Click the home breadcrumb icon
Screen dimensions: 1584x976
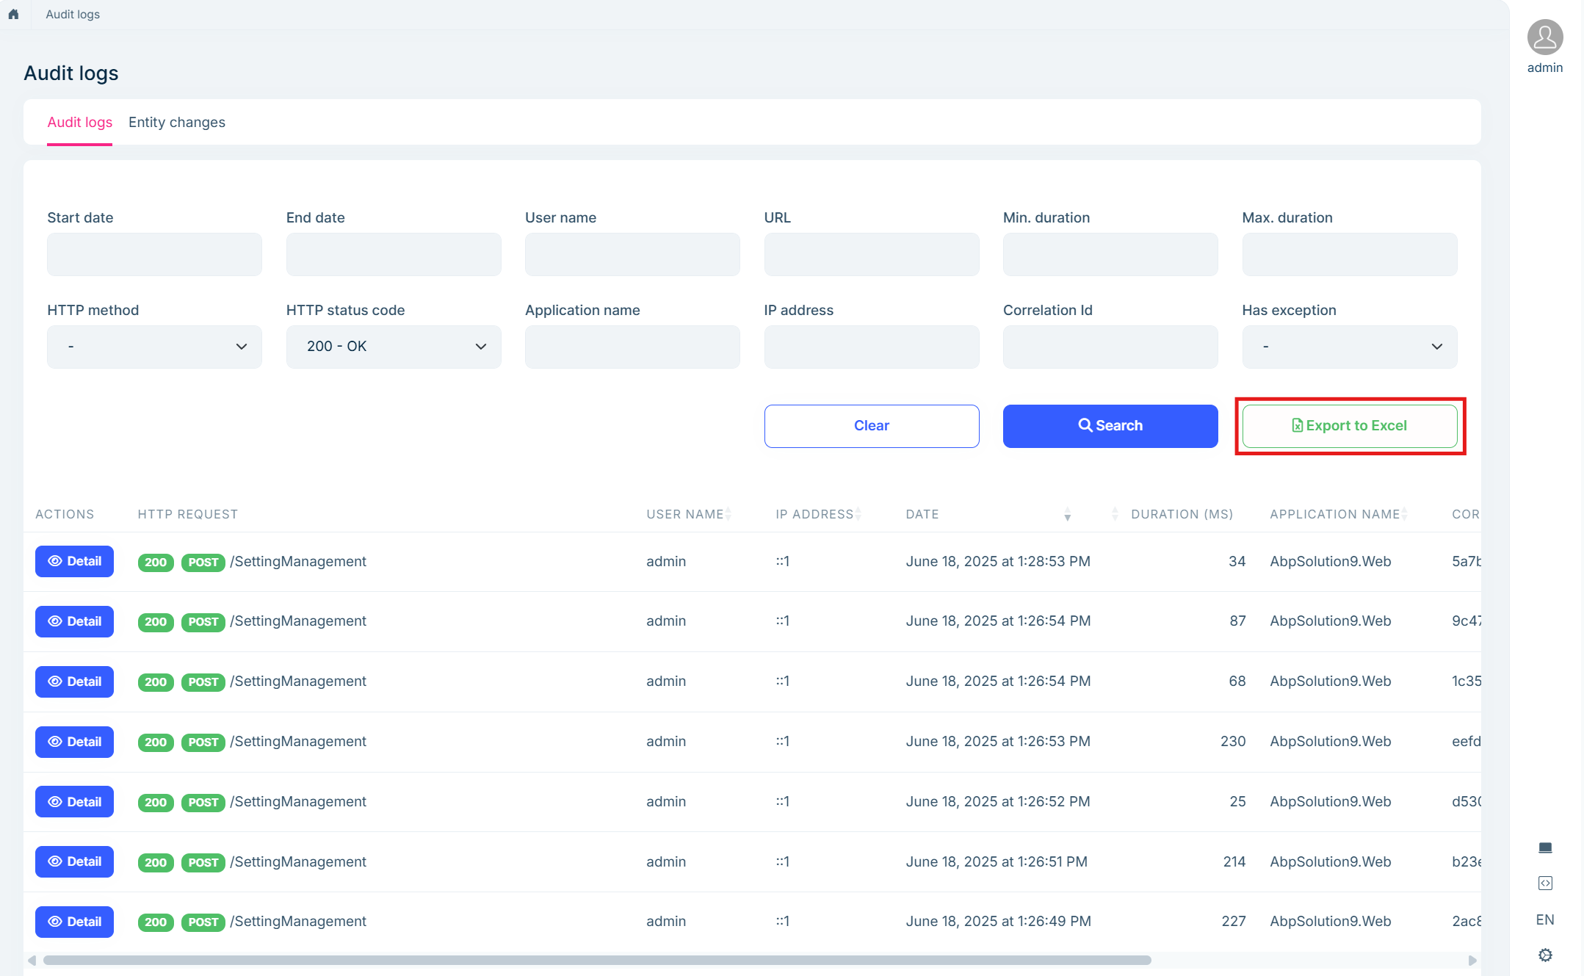[13, 14]
